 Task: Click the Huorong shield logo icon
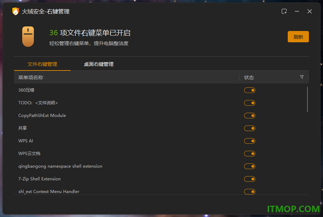[16, 11]
